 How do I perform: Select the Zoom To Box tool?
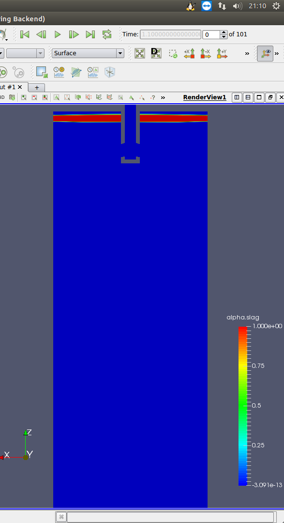(173, 53)
